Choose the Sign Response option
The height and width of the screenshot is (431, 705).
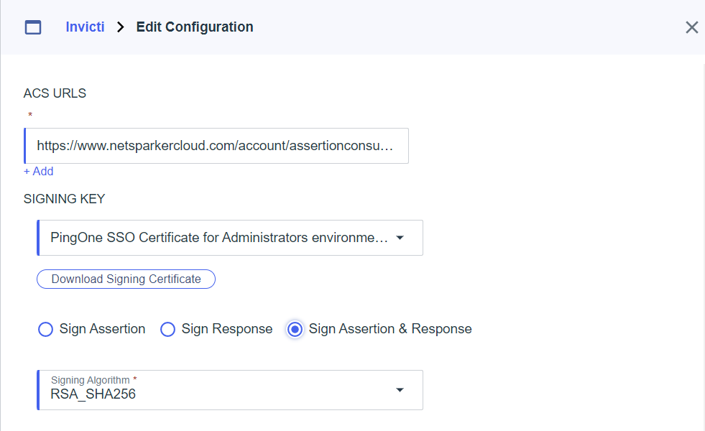point(167,329)
